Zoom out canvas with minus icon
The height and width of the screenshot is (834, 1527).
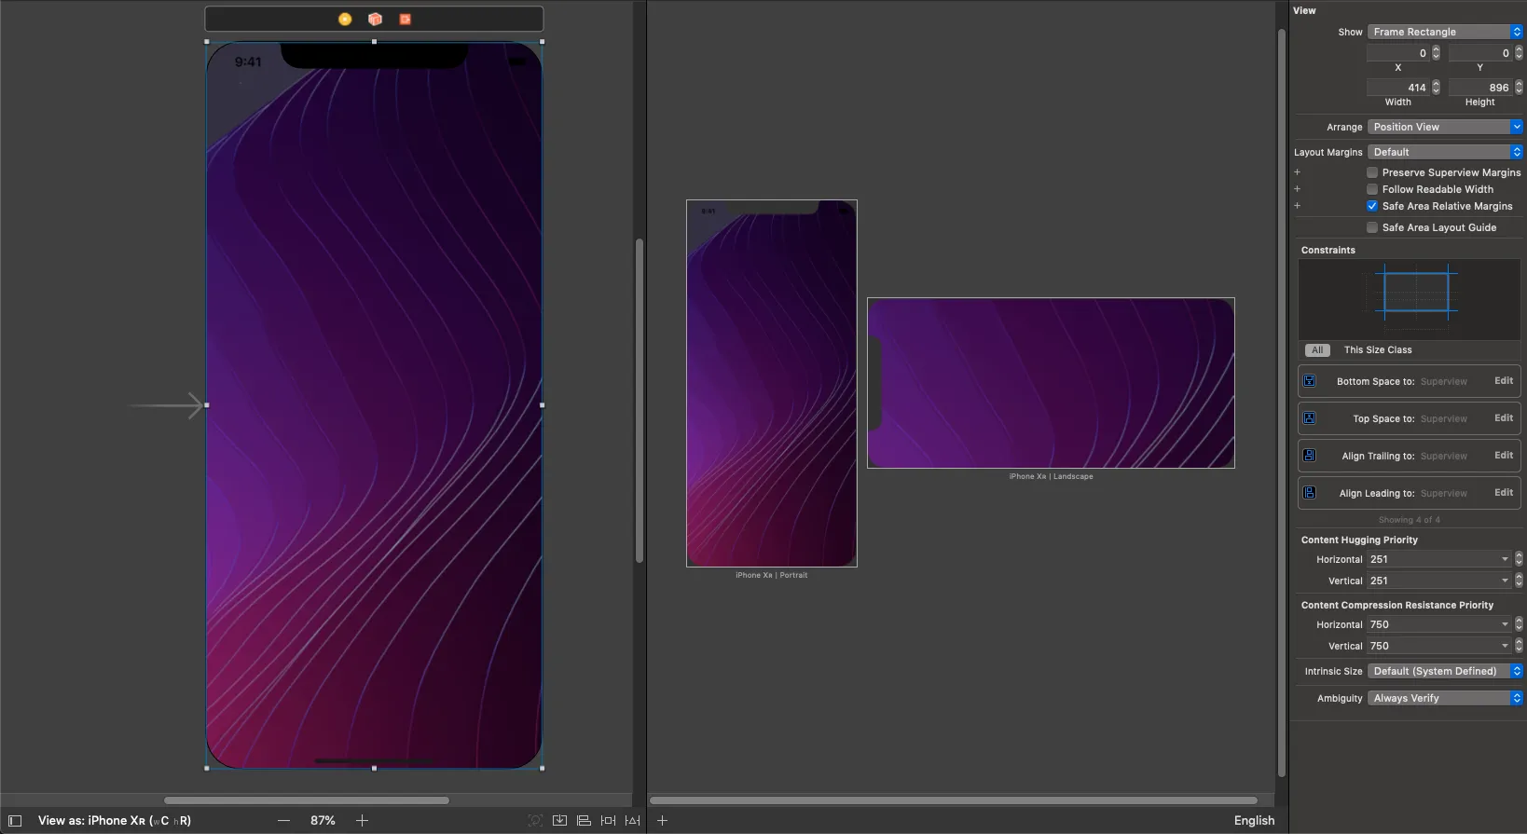pos(284,821)
